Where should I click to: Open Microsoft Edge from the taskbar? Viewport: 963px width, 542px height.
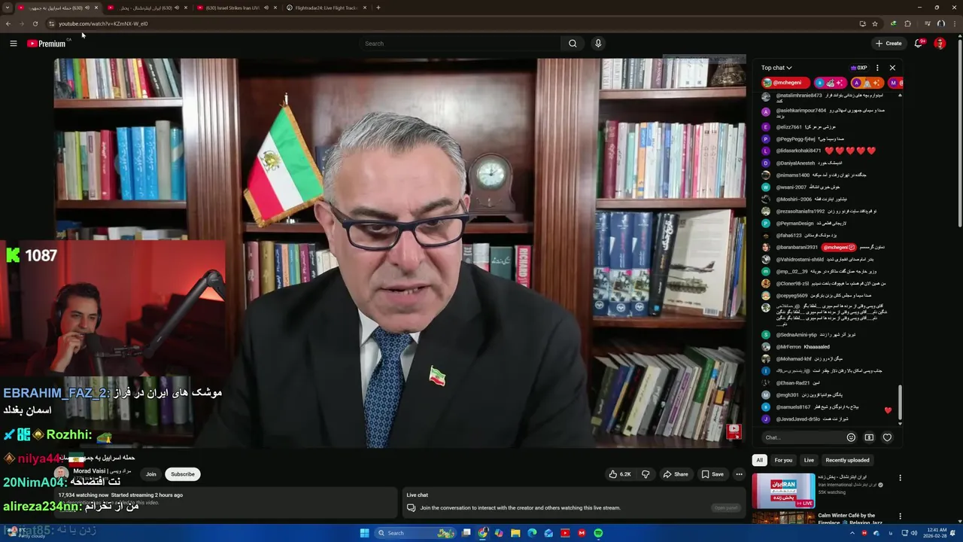532,533
